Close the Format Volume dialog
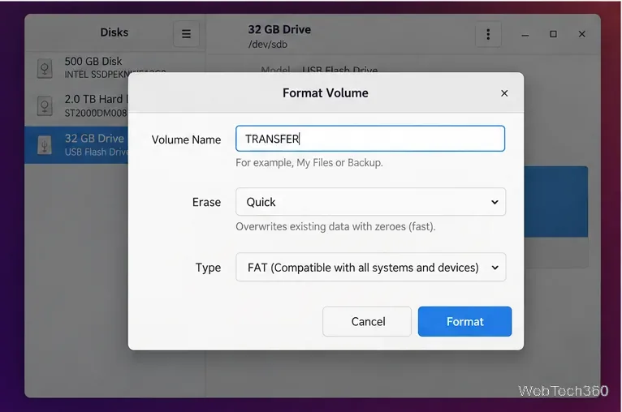 click(x=504, y=93)
